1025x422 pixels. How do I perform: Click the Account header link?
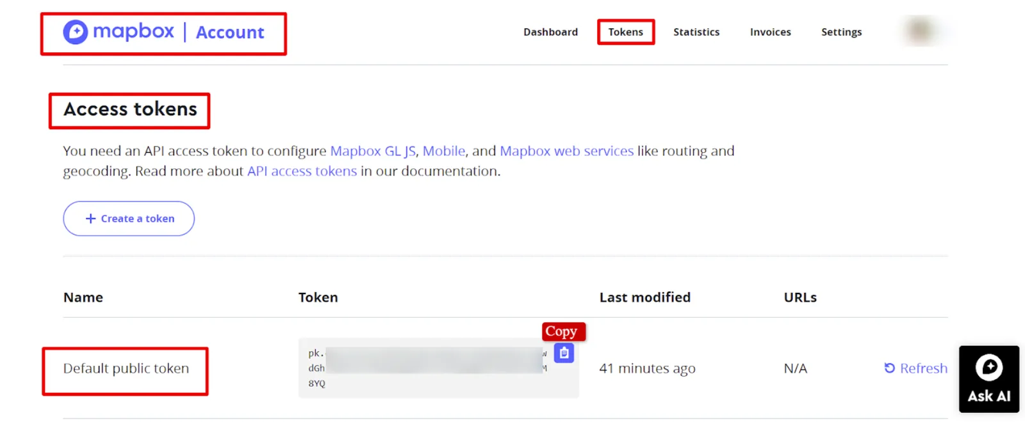click(x=230, y=33)
